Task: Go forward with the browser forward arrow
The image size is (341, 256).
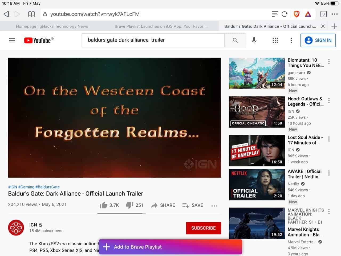Action: pos(17,14)
